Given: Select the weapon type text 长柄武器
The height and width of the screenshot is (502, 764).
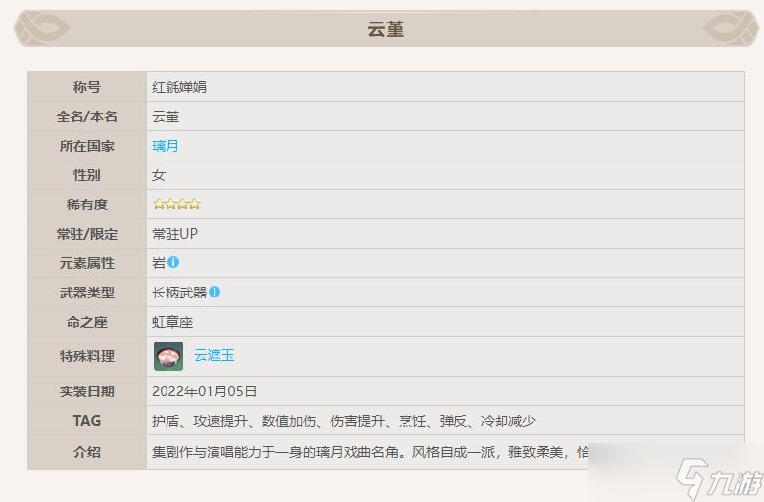Looking at the screenshot, I should 179,293.
